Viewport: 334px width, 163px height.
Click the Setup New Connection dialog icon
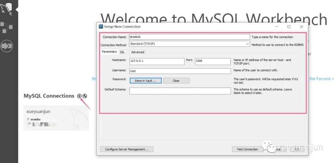101,27
